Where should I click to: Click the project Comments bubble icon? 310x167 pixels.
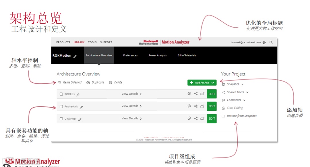pos(223,100)
